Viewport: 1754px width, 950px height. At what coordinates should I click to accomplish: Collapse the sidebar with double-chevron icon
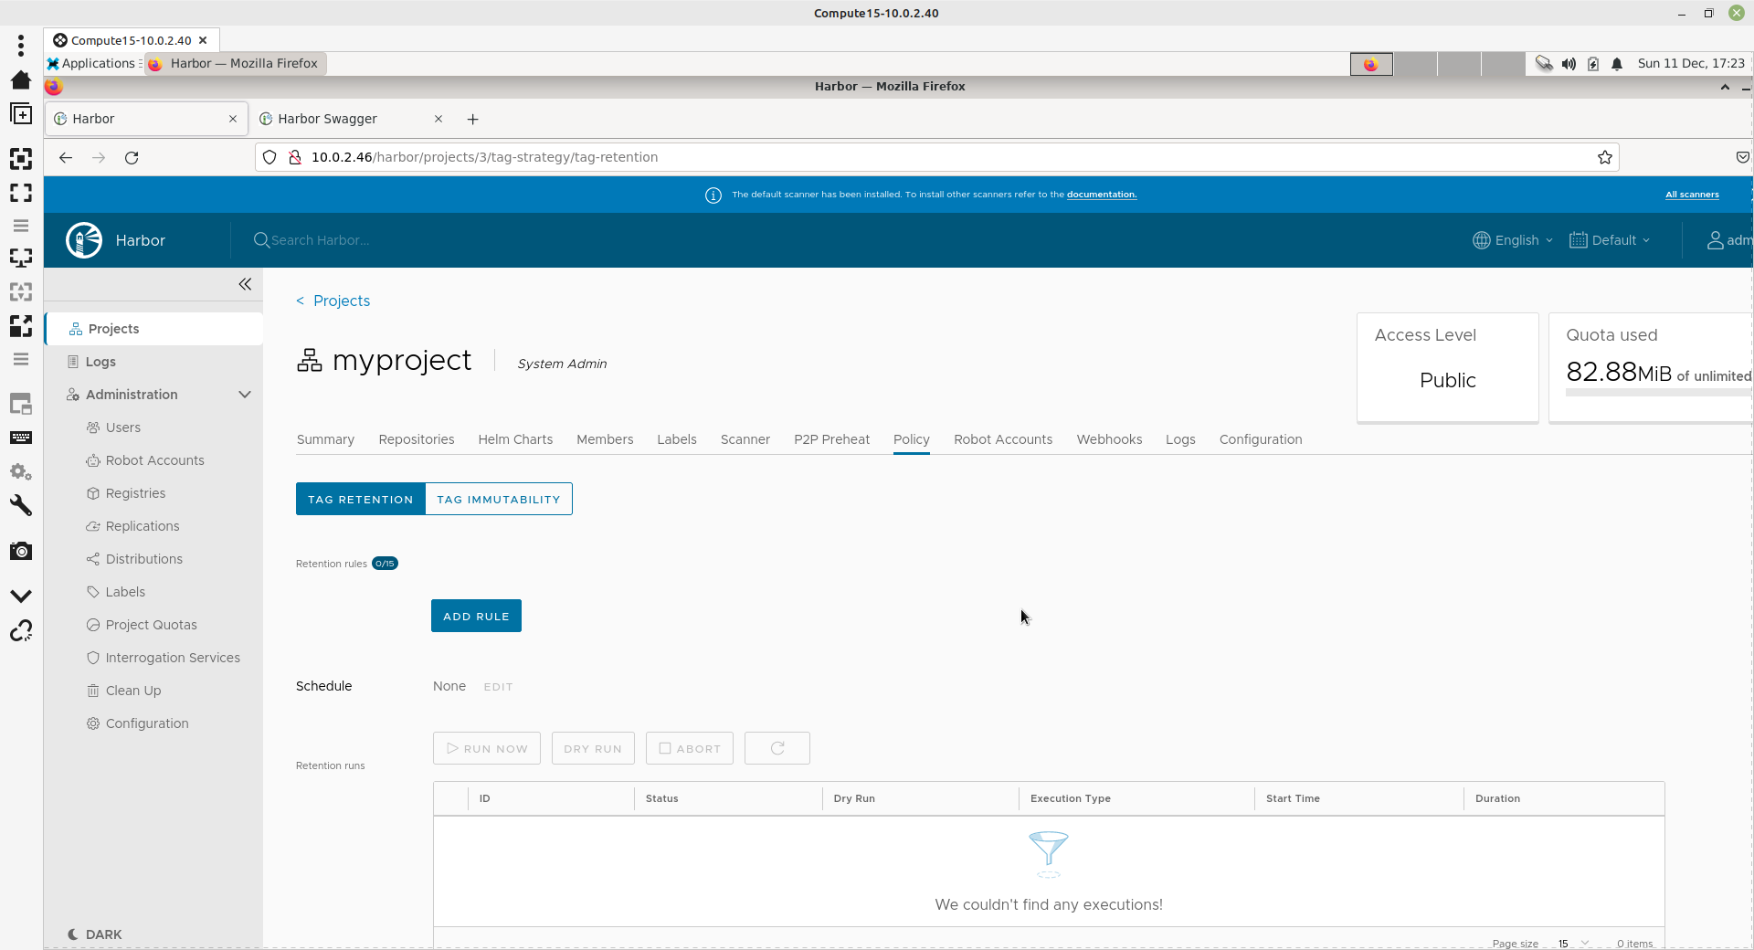click(245, 284)
